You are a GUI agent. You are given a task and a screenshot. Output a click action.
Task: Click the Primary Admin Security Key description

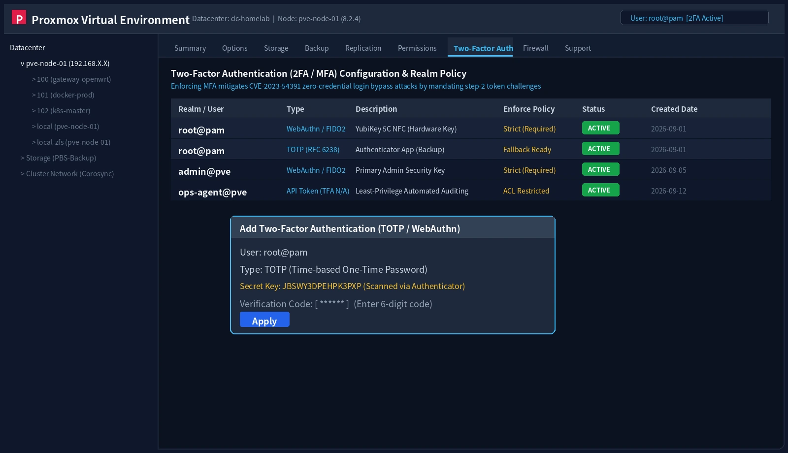400,170
